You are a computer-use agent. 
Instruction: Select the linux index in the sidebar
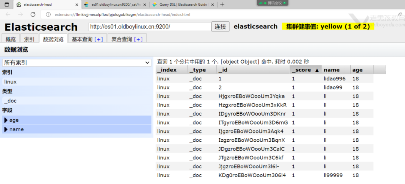point(10,82)
